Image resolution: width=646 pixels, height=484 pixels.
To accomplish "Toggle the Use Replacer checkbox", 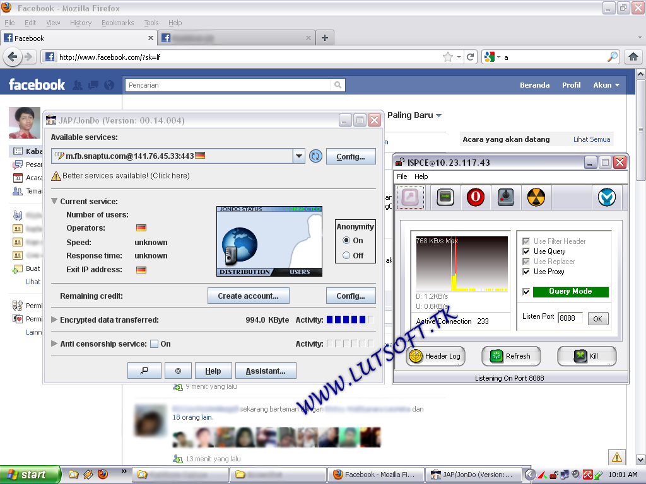I will 526,262.
